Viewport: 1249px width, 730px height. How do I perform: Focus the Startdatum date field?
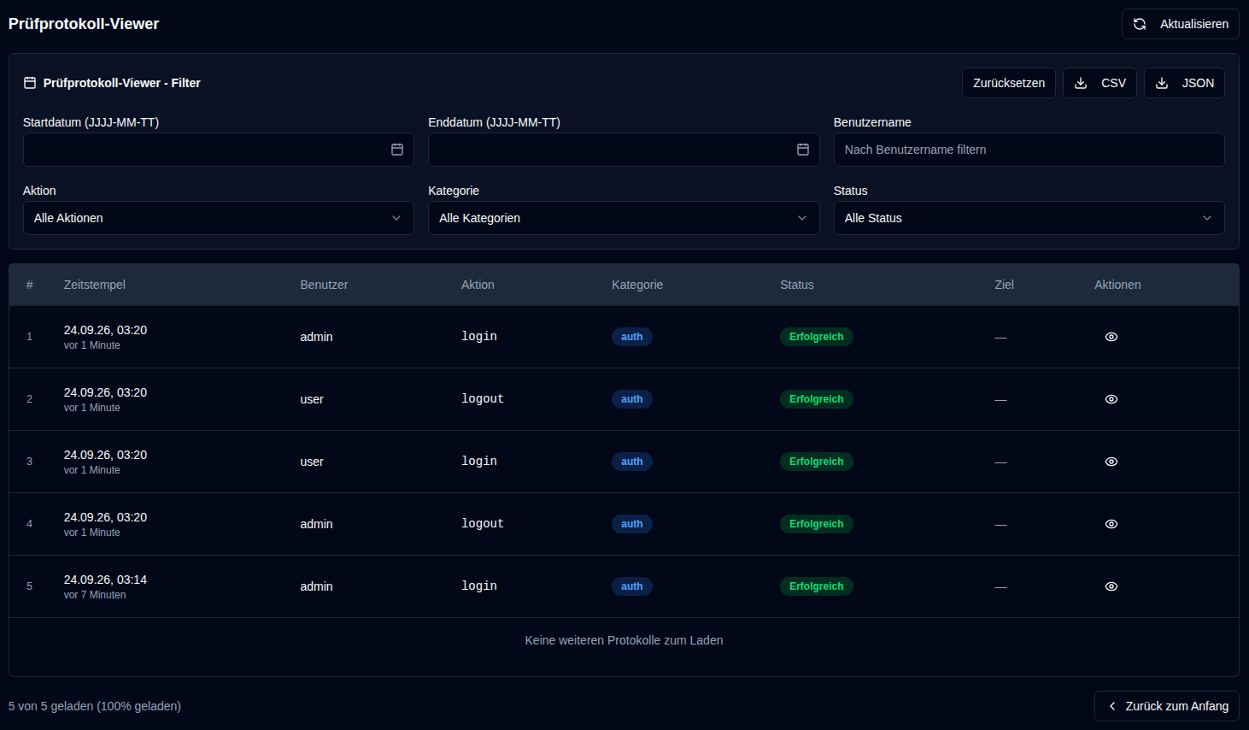[x=219, y=150]
